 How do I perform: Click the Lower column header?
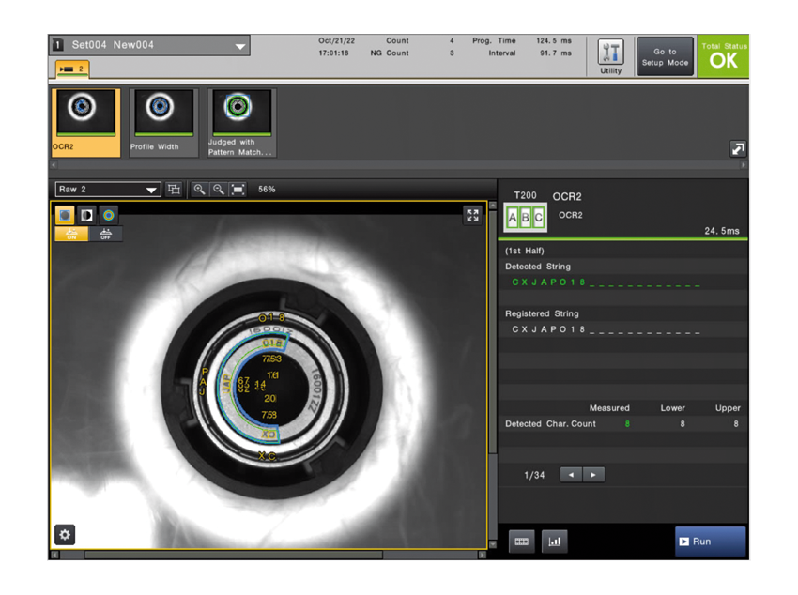[673, 408]
